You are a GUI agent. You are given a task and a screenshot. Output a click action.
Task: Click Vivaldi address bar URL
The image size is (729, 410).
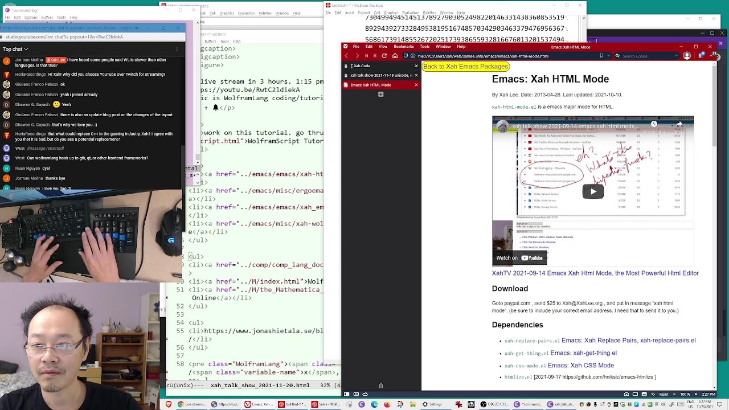483,56
